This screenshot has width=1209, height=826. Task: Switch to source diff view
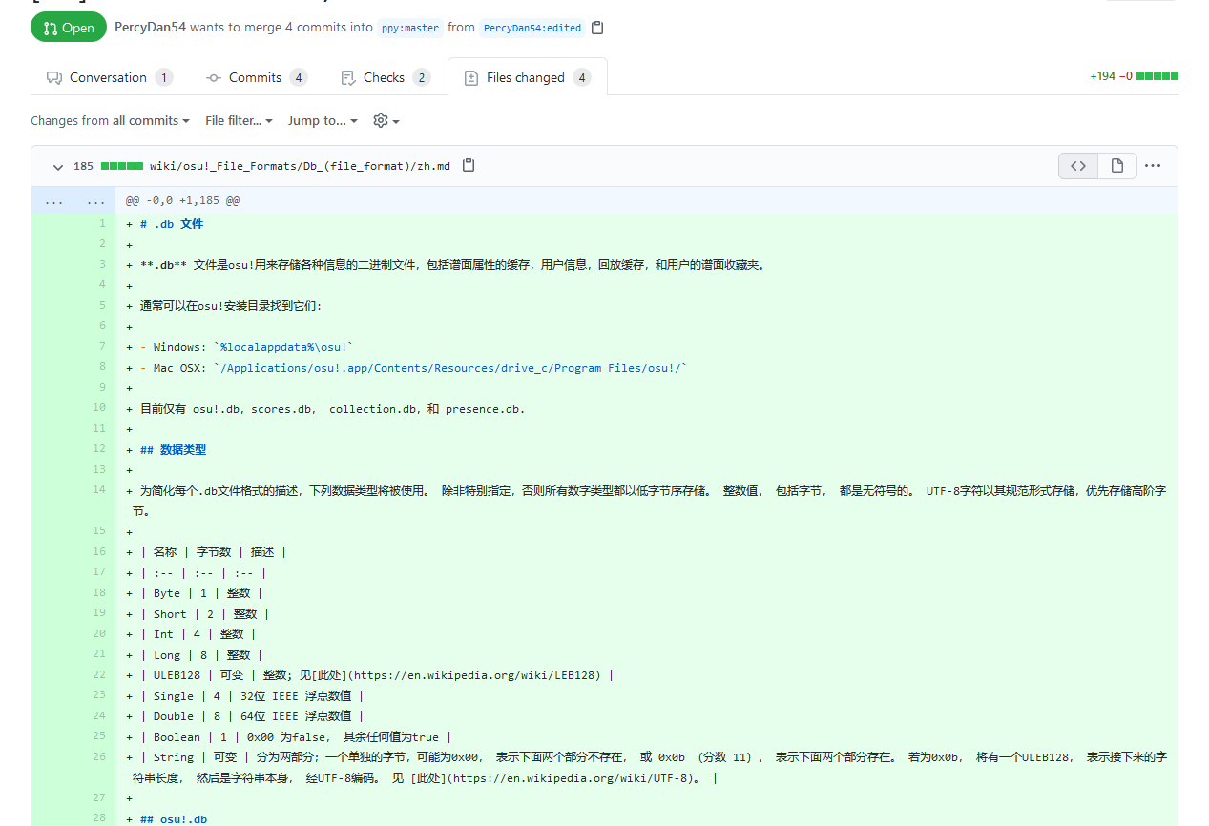pyautogui.click(x=1078, y=166)
